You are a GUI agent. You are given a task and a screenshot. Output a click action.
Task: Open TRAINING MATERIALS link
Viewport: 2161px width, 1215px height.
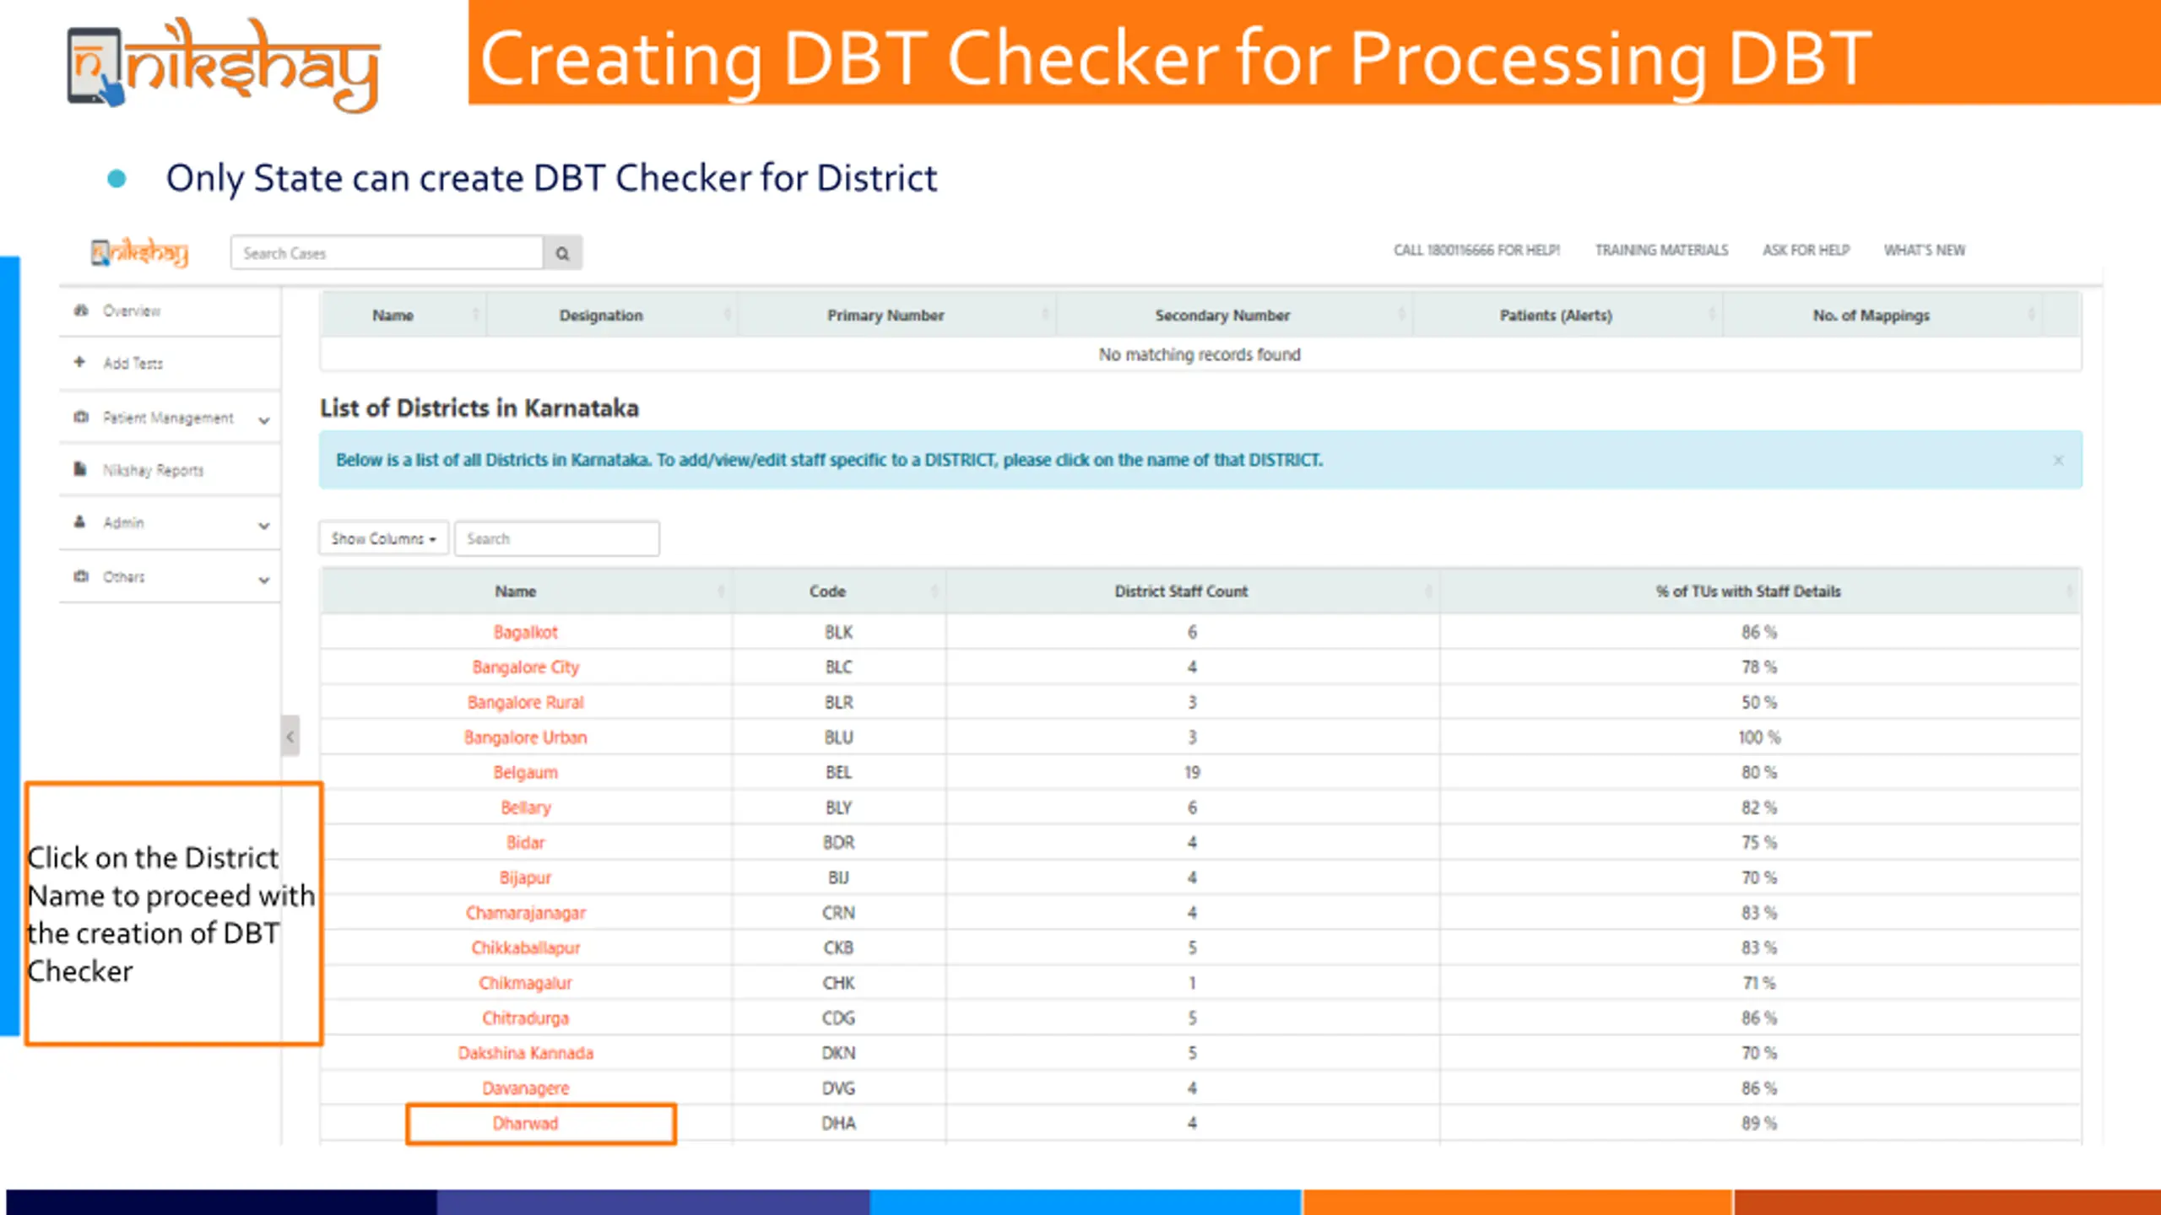click(x=1661, y=250)
